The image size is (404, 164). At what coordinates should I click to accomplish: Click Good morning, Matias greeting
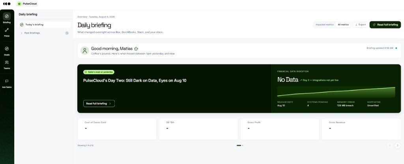click(112, 49)
